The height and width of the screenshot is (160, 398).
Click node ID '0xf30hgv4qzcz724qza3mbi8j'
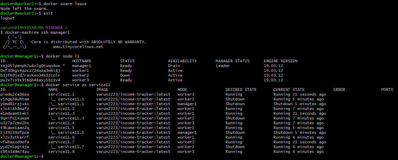(30, 71)
